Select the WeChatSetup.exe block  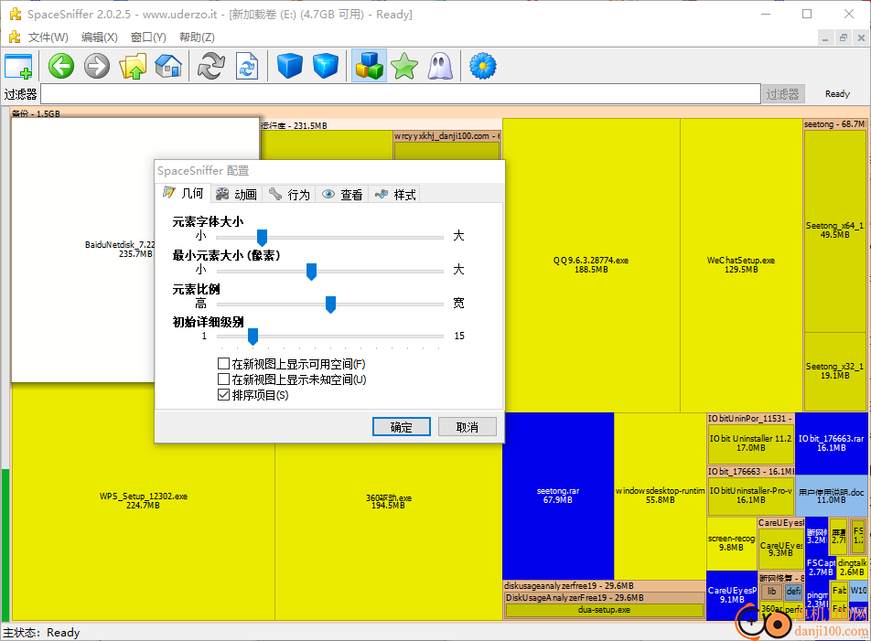(x=741, y=265)
